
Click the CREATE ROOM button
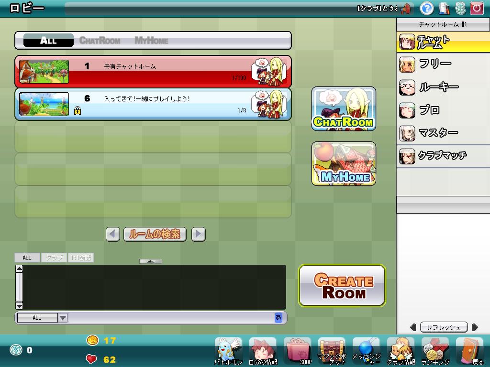pos(342,286)
